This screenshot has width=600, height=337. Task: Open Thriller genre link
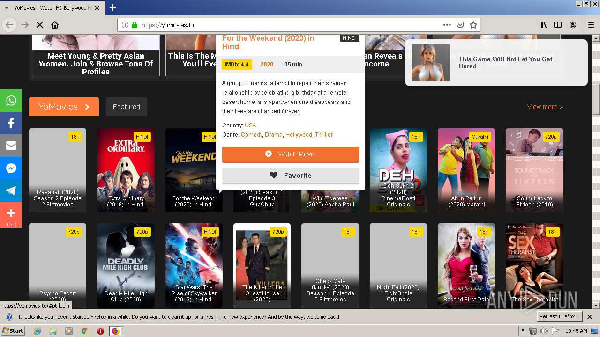coord(324,135)
